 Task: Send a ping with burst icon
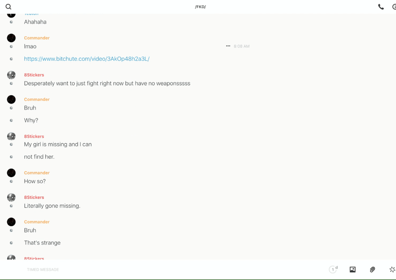pos(392,270)
